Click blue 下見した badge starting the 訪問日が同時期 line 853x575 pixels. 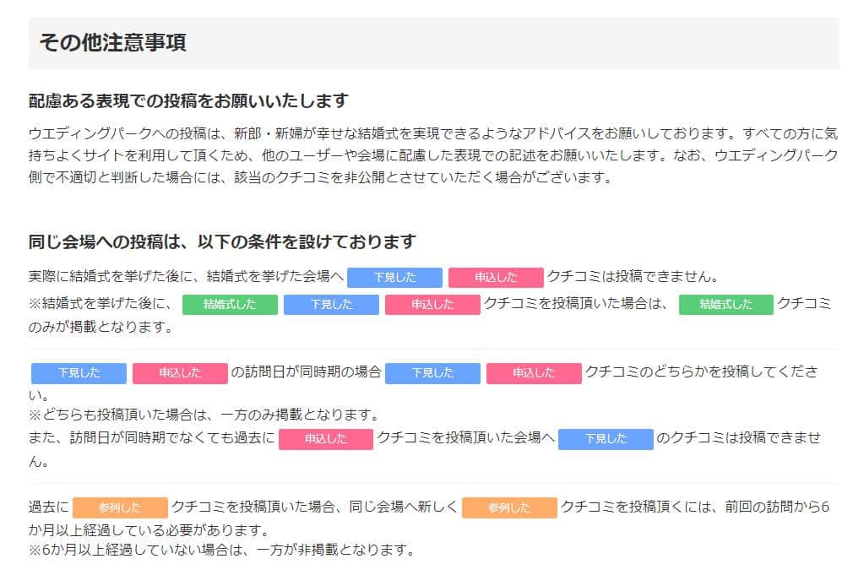79,373
